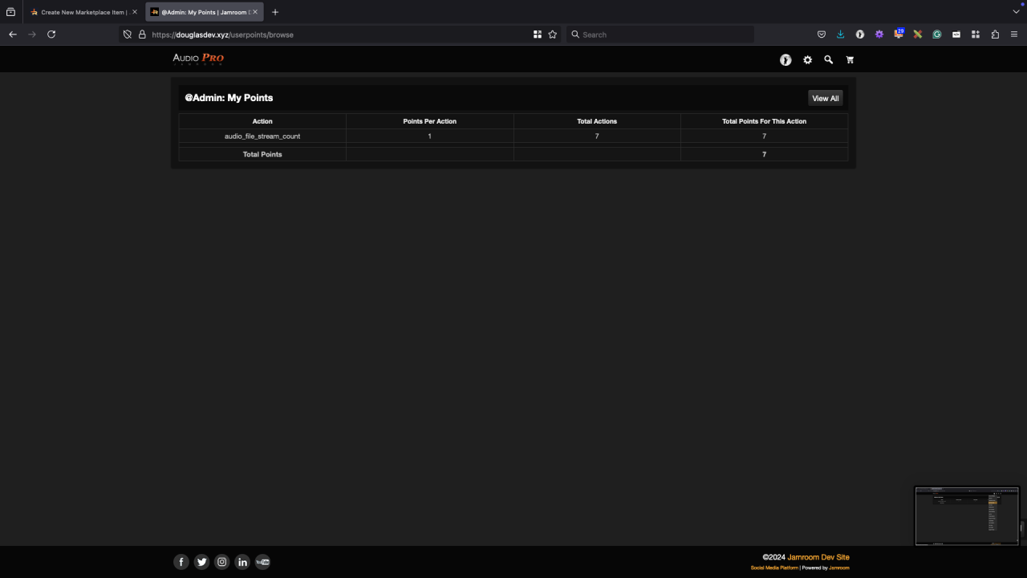Click the purple gear extension icon

point(879,35)
